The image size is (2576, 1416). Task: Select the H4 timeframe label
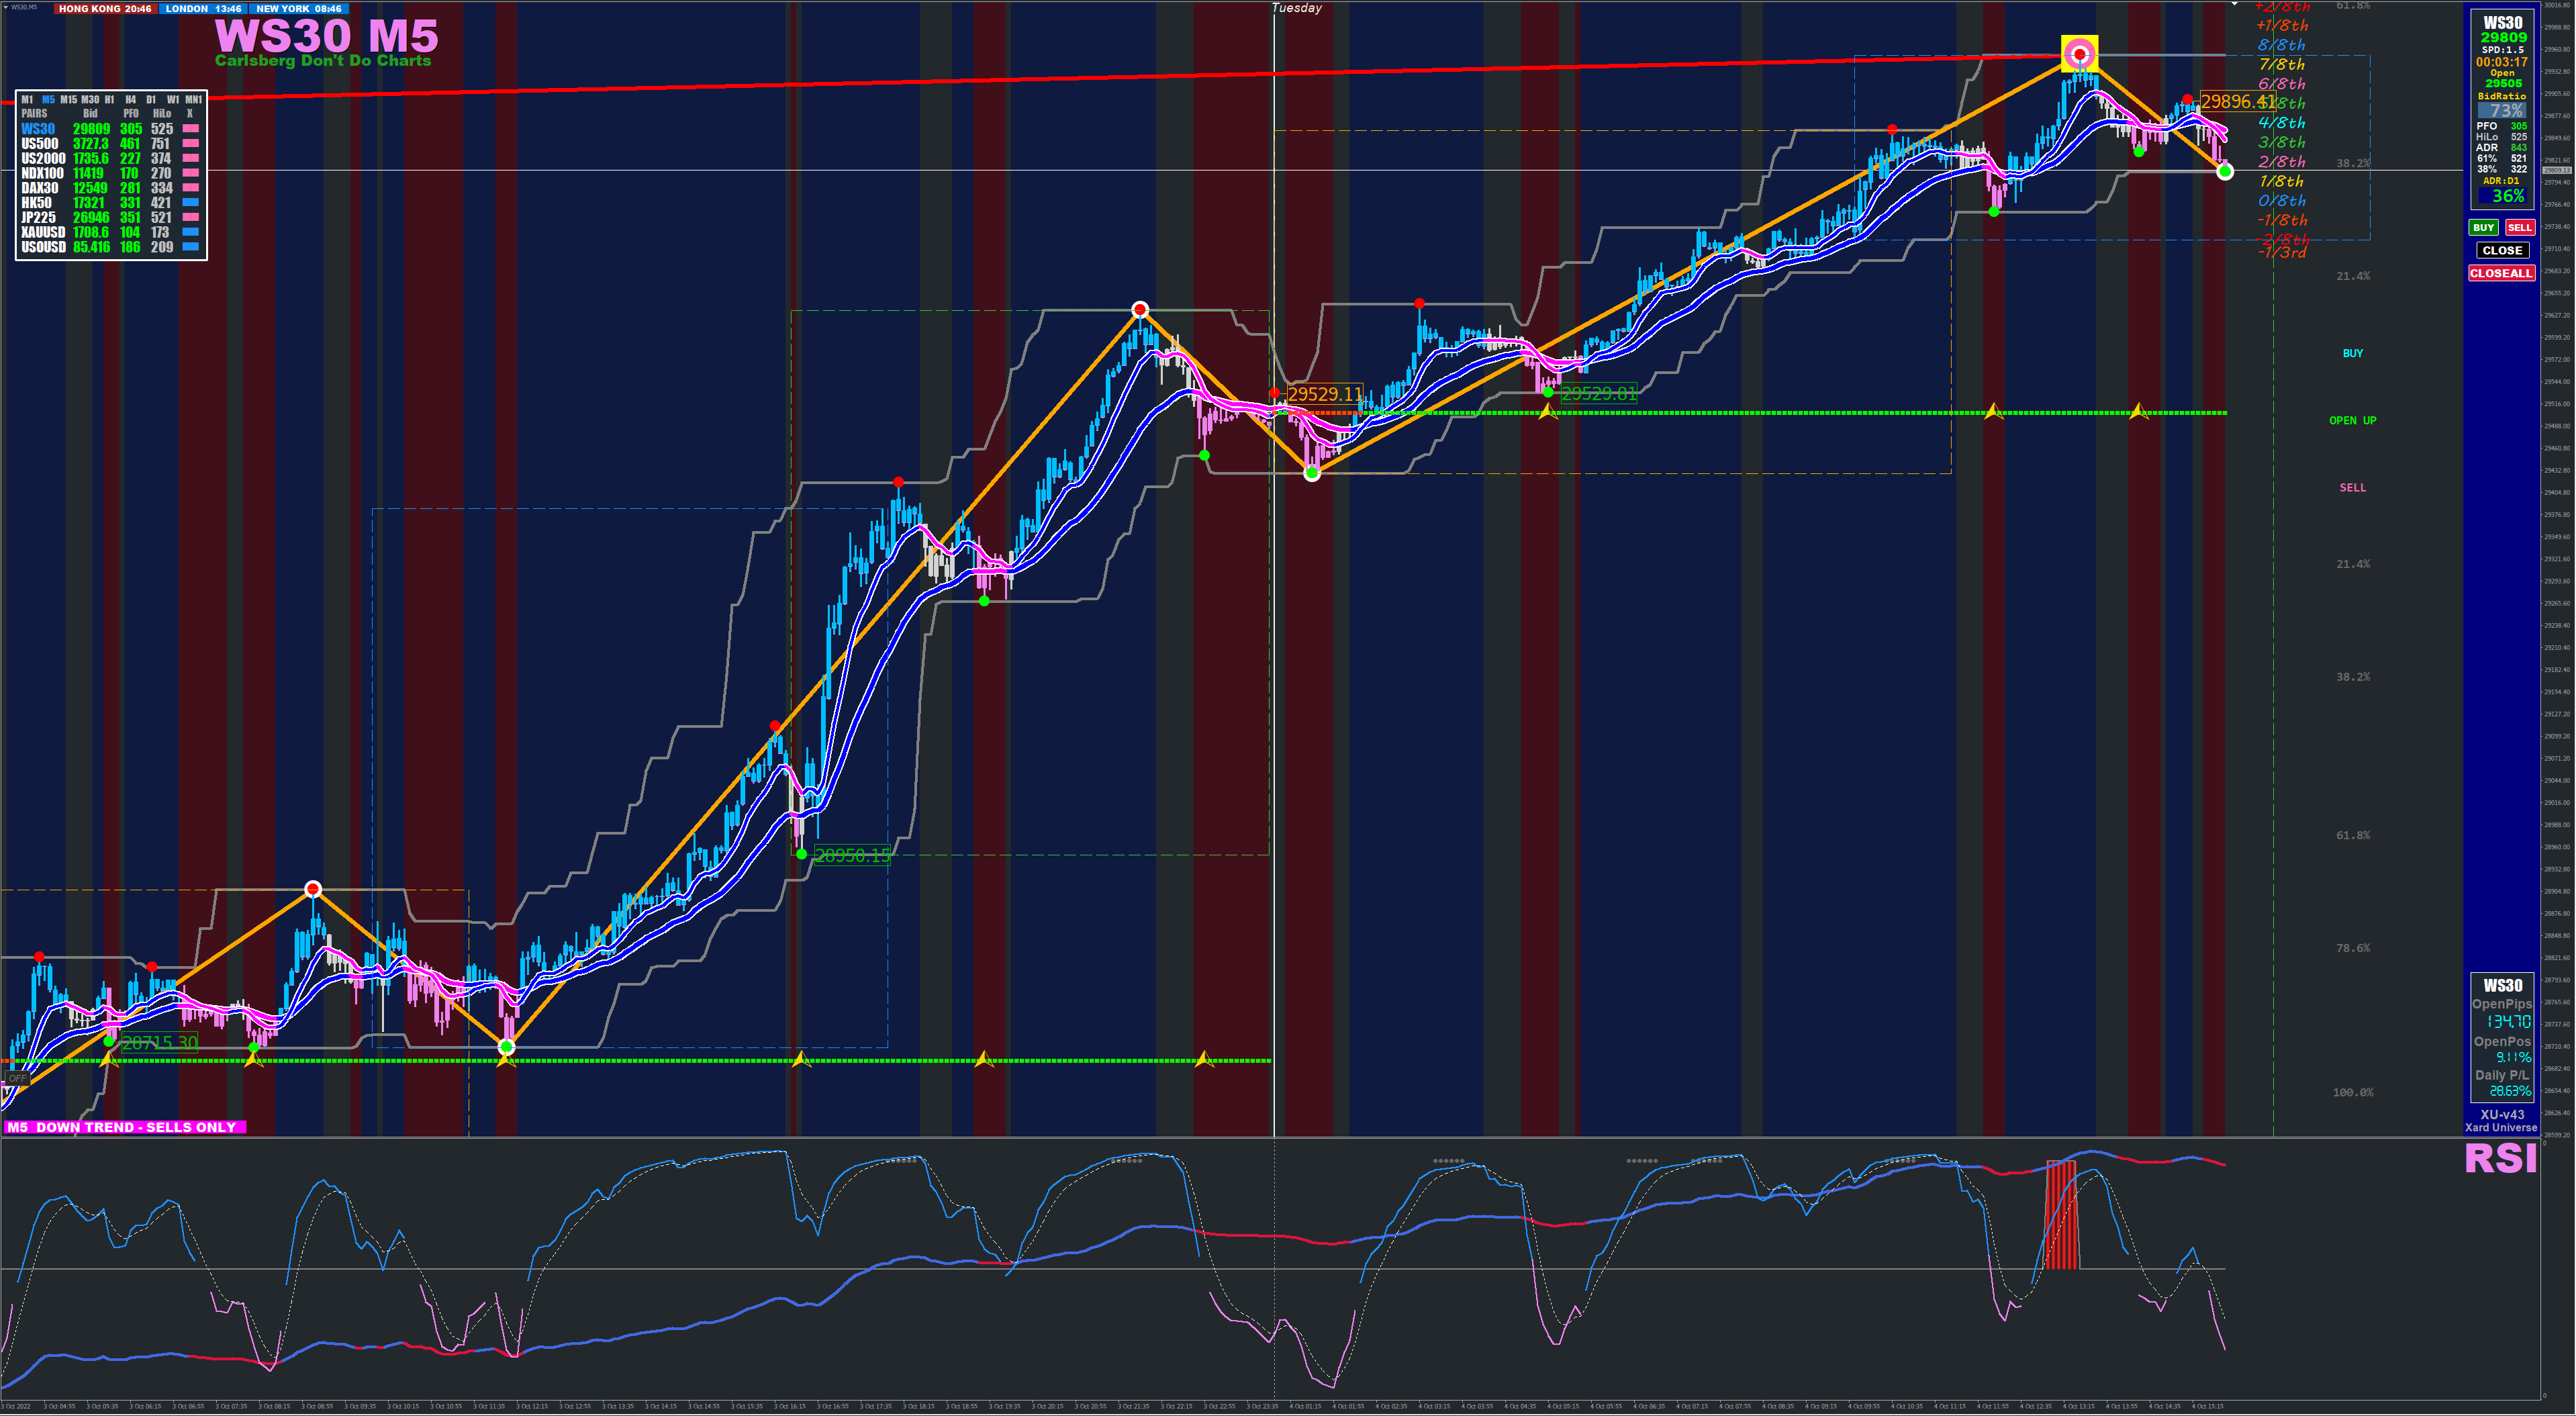(130, 100)
